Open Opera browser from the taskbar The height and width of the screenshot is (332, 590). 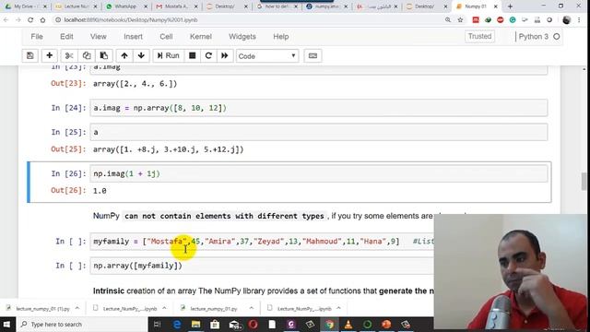254,324
